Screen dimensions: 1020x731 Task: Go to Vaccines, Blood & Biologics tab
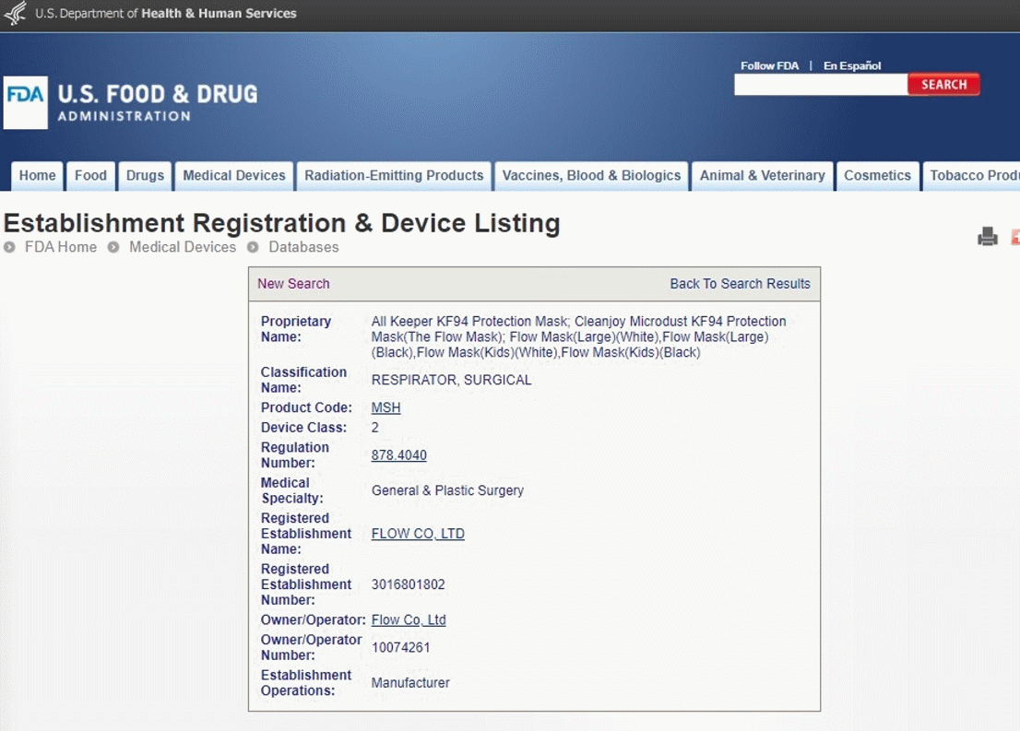pyautogui.click(x=591, y=176)
